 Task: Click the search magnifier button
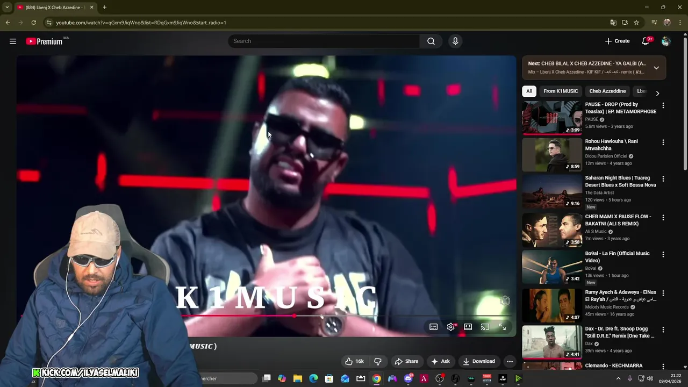coord(431,41)
